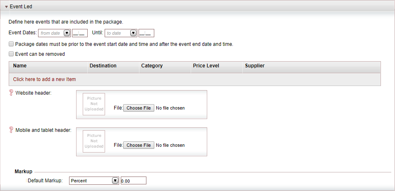Click the Mobile and tablet header help icon
The height and width of the screenshot is (191, 395).
[11, 130]
